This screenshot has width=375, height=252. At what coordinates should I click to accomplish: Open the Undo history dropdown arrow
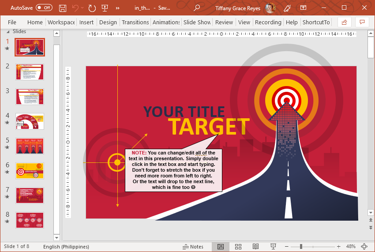(83, 8)
